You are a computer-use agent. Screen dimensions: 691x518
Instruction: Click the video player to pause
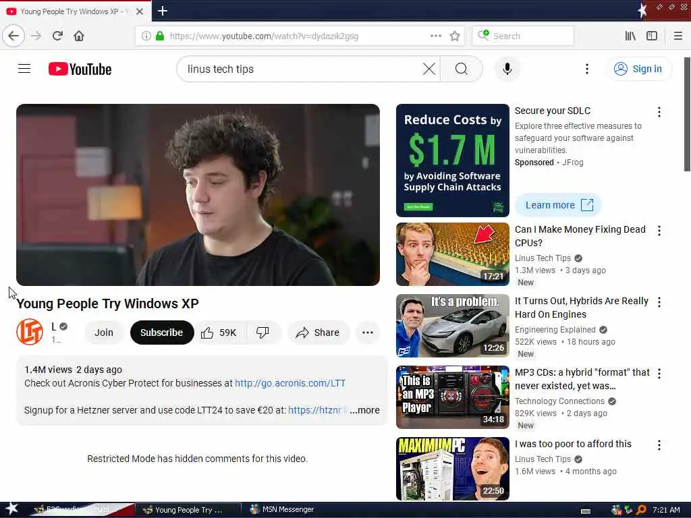pyautogui.click(x=198, y=195)
